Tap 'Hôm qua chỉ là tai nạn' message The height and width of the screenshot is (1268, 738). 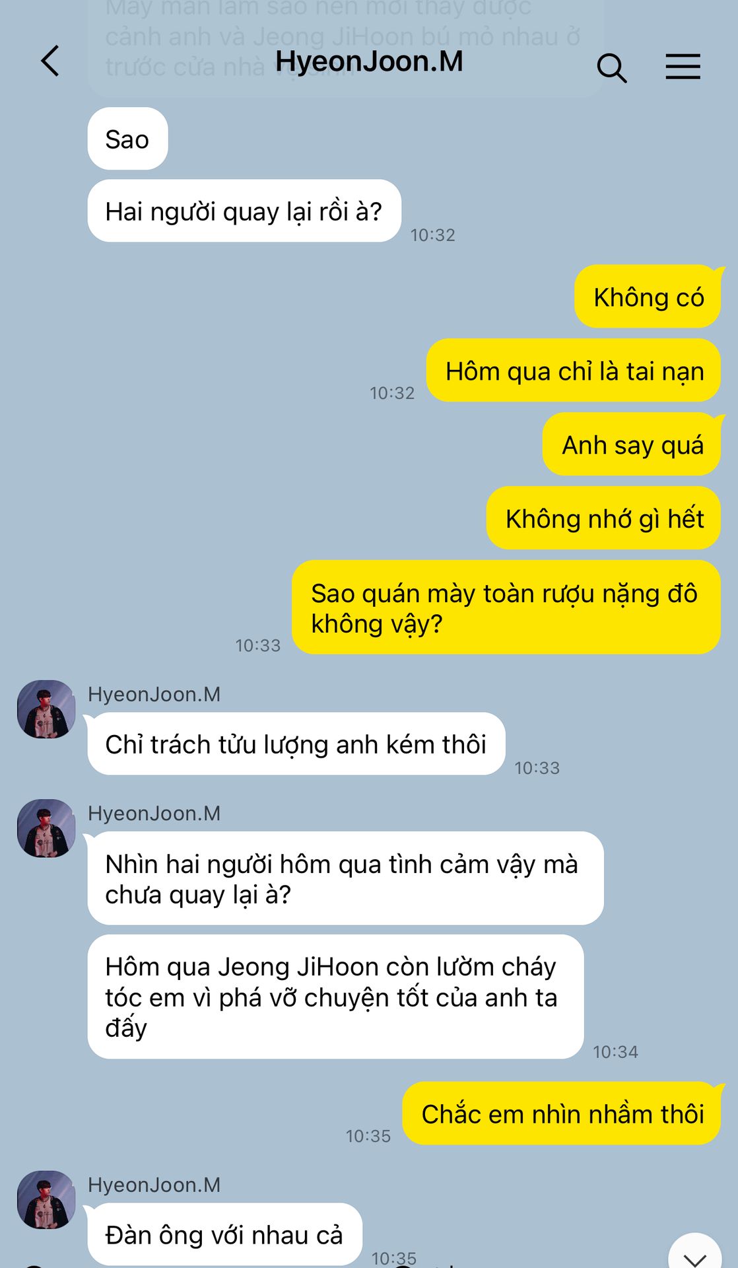tap(574, 370)
